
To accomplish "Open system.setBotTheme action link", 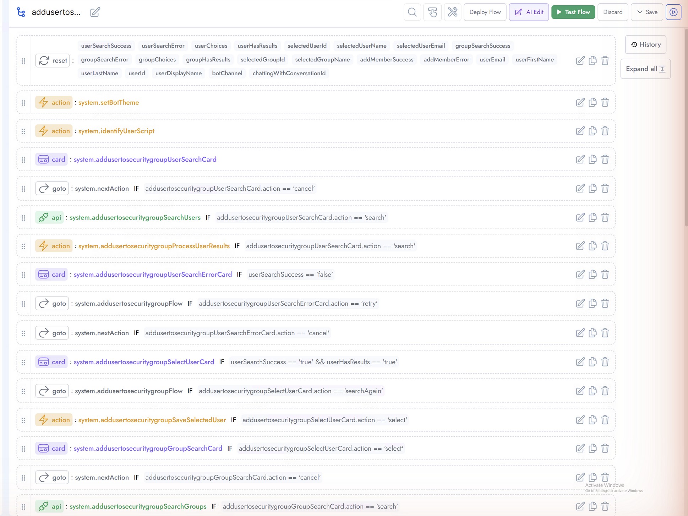I will [x=109, y=102].
